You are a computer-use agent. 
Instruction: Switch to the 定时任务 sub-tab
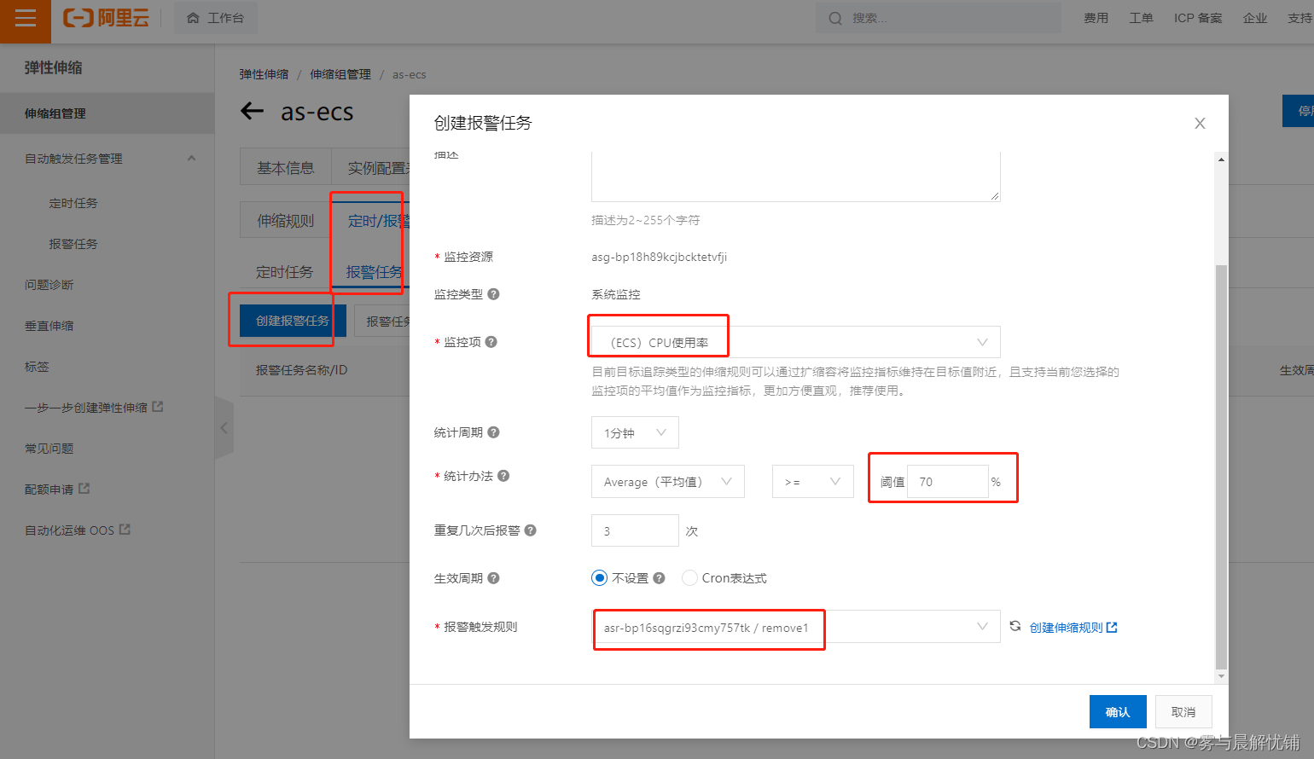coord(284,272)
